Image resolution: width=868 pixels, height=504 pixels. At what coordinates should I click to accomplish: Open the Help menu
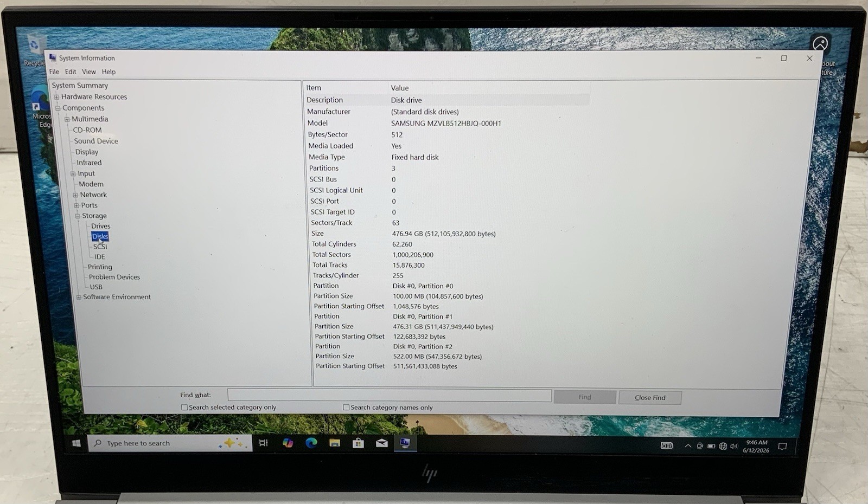108,72
